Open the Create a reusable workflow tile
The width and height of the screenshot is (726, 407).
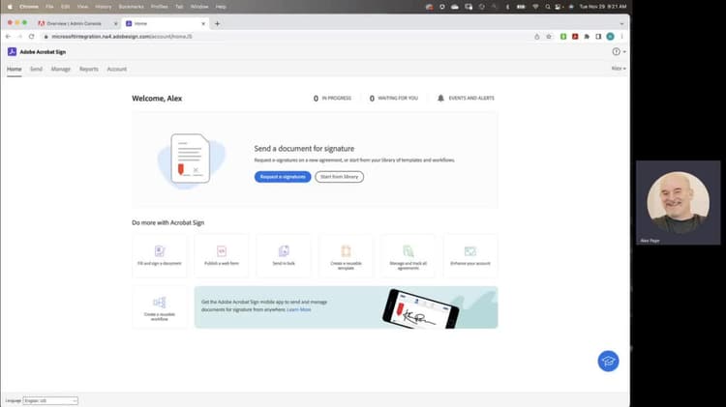[x=160, y=307]
